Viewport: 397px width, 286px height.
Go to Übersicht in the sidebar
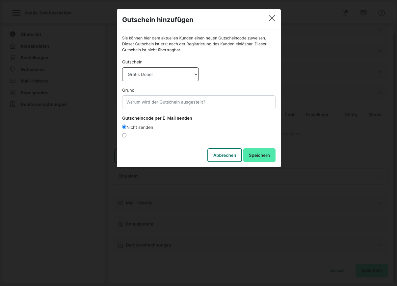click(31, 34)
